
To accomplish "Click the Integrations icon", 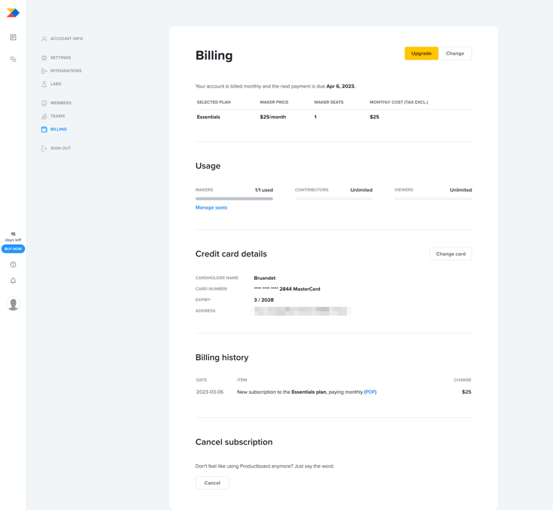I will [x=43, y=70].
